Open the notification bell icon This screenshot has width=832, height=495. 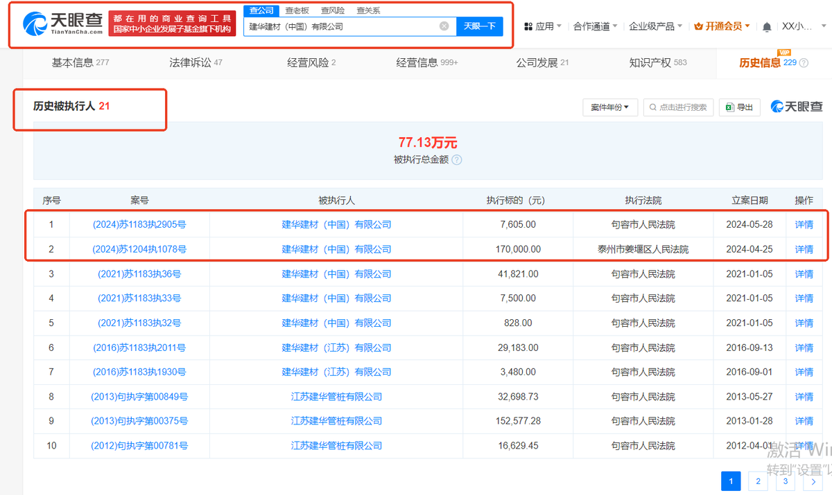pyautogui.click(x=766, y=25)
